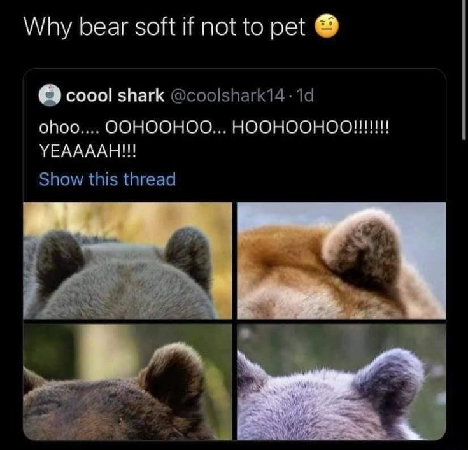
Task: Open the orange-furred bear ear photo
Action: (x=341, y=260)
